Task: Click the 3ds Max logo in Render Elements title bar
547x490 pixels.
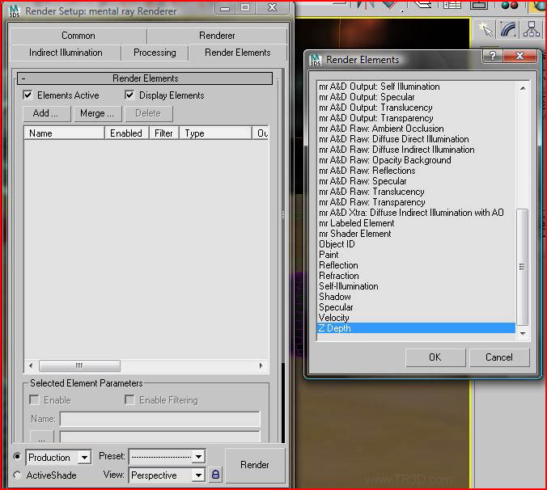Action: pos(316,60)
